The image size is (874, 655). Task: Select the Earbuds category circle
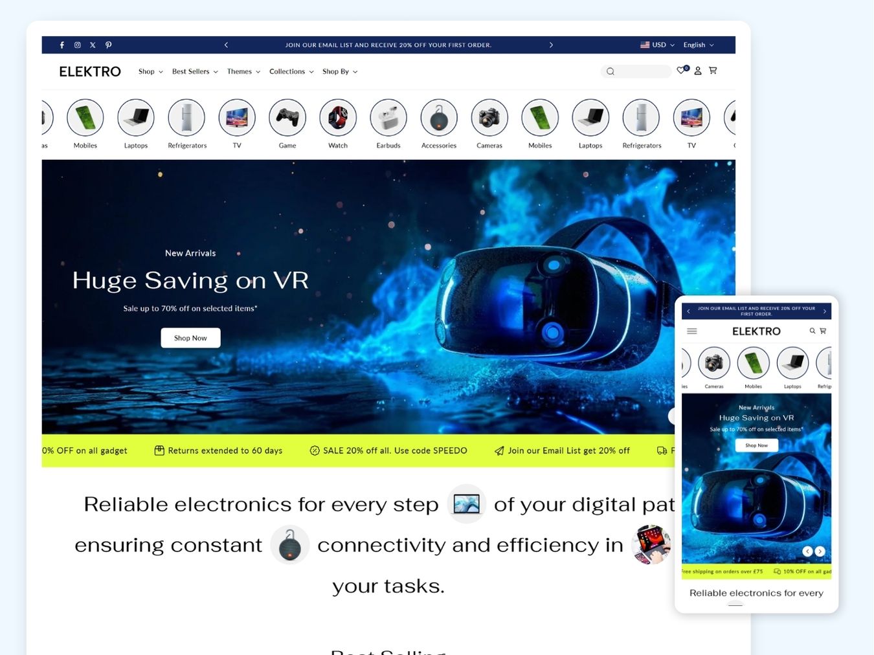point(388,117)
